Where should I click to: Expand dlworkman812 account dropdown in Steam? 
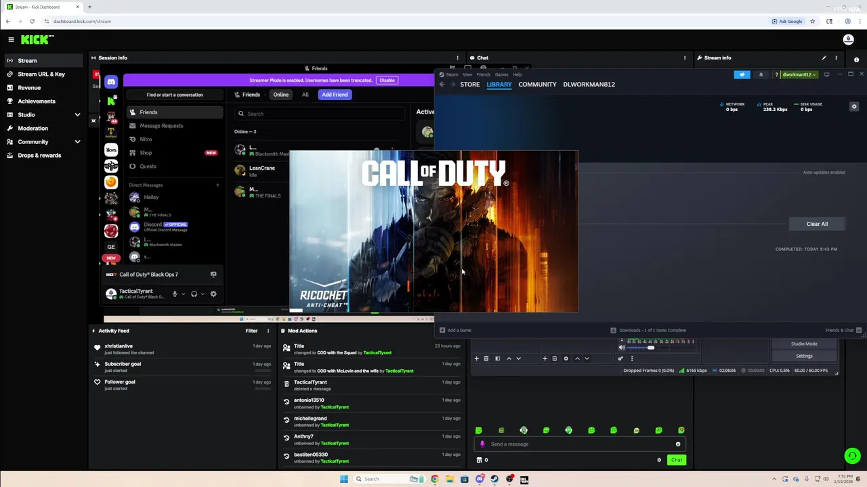[x=799, y=74]
